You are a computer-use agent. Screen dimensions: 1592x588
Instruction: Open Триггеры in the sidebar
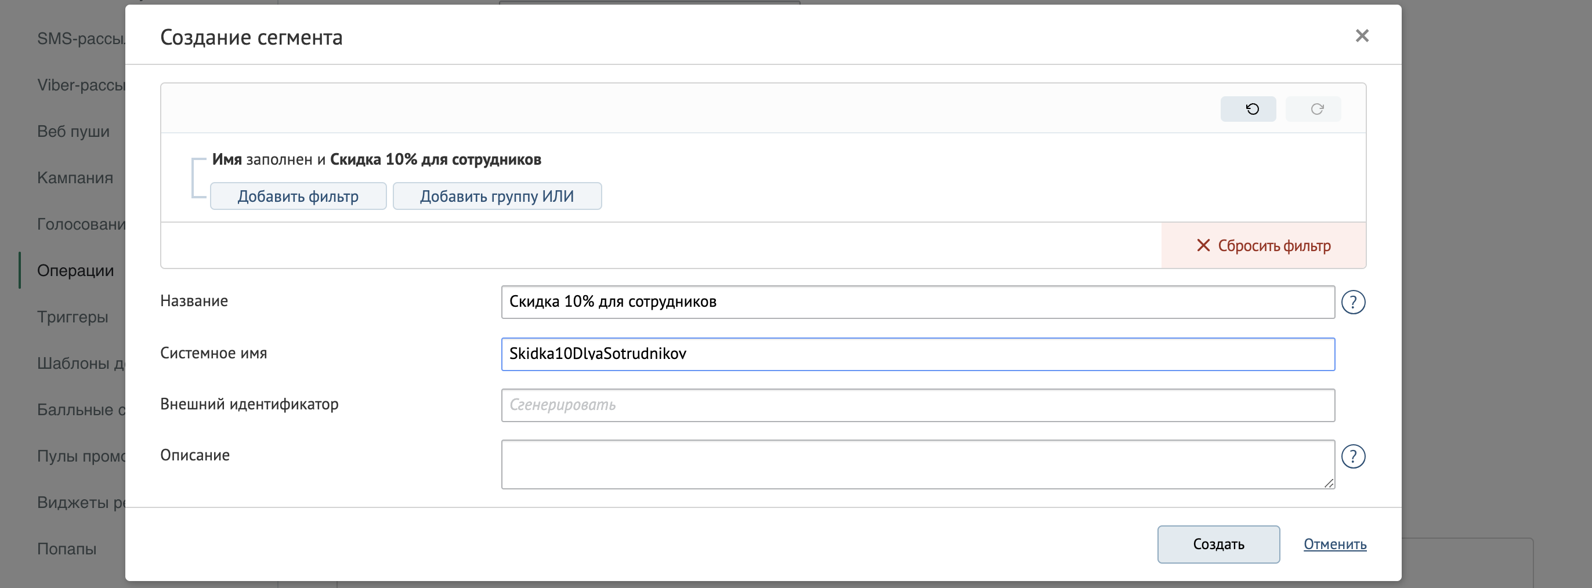click(x=73, y=316)
